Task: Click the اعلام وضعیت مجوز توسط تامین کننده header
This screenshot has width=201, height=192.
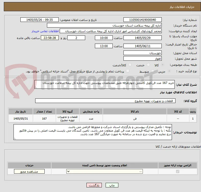Action: tap(105, 165)
